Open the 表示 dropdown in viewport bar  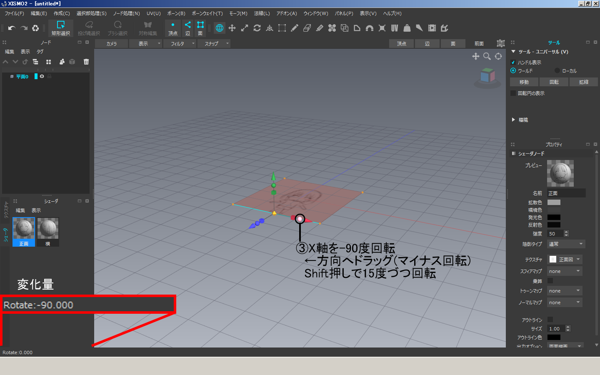145,43
